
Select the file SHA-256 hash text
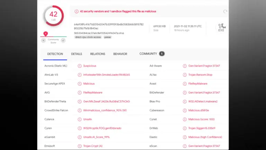pyautogui.click(x=109, y=26)
